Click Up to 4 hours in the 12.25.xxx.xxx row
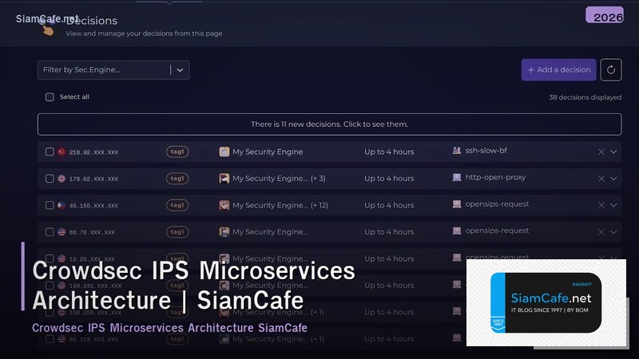Screen dimensions: 639x359 coord(389,258)
